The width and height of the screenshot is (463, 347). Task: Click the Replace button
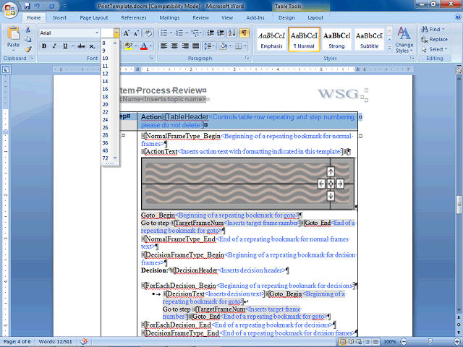(x=434, y=39)
